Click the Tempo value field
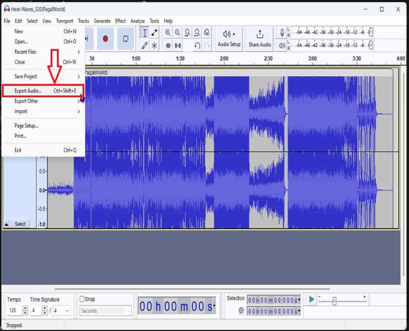The height and width of the screenshot is (331, 409). point(12,311)
